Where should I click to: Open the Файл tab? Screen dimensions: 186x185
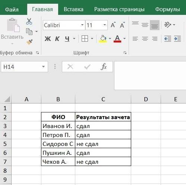pos(12,9)
